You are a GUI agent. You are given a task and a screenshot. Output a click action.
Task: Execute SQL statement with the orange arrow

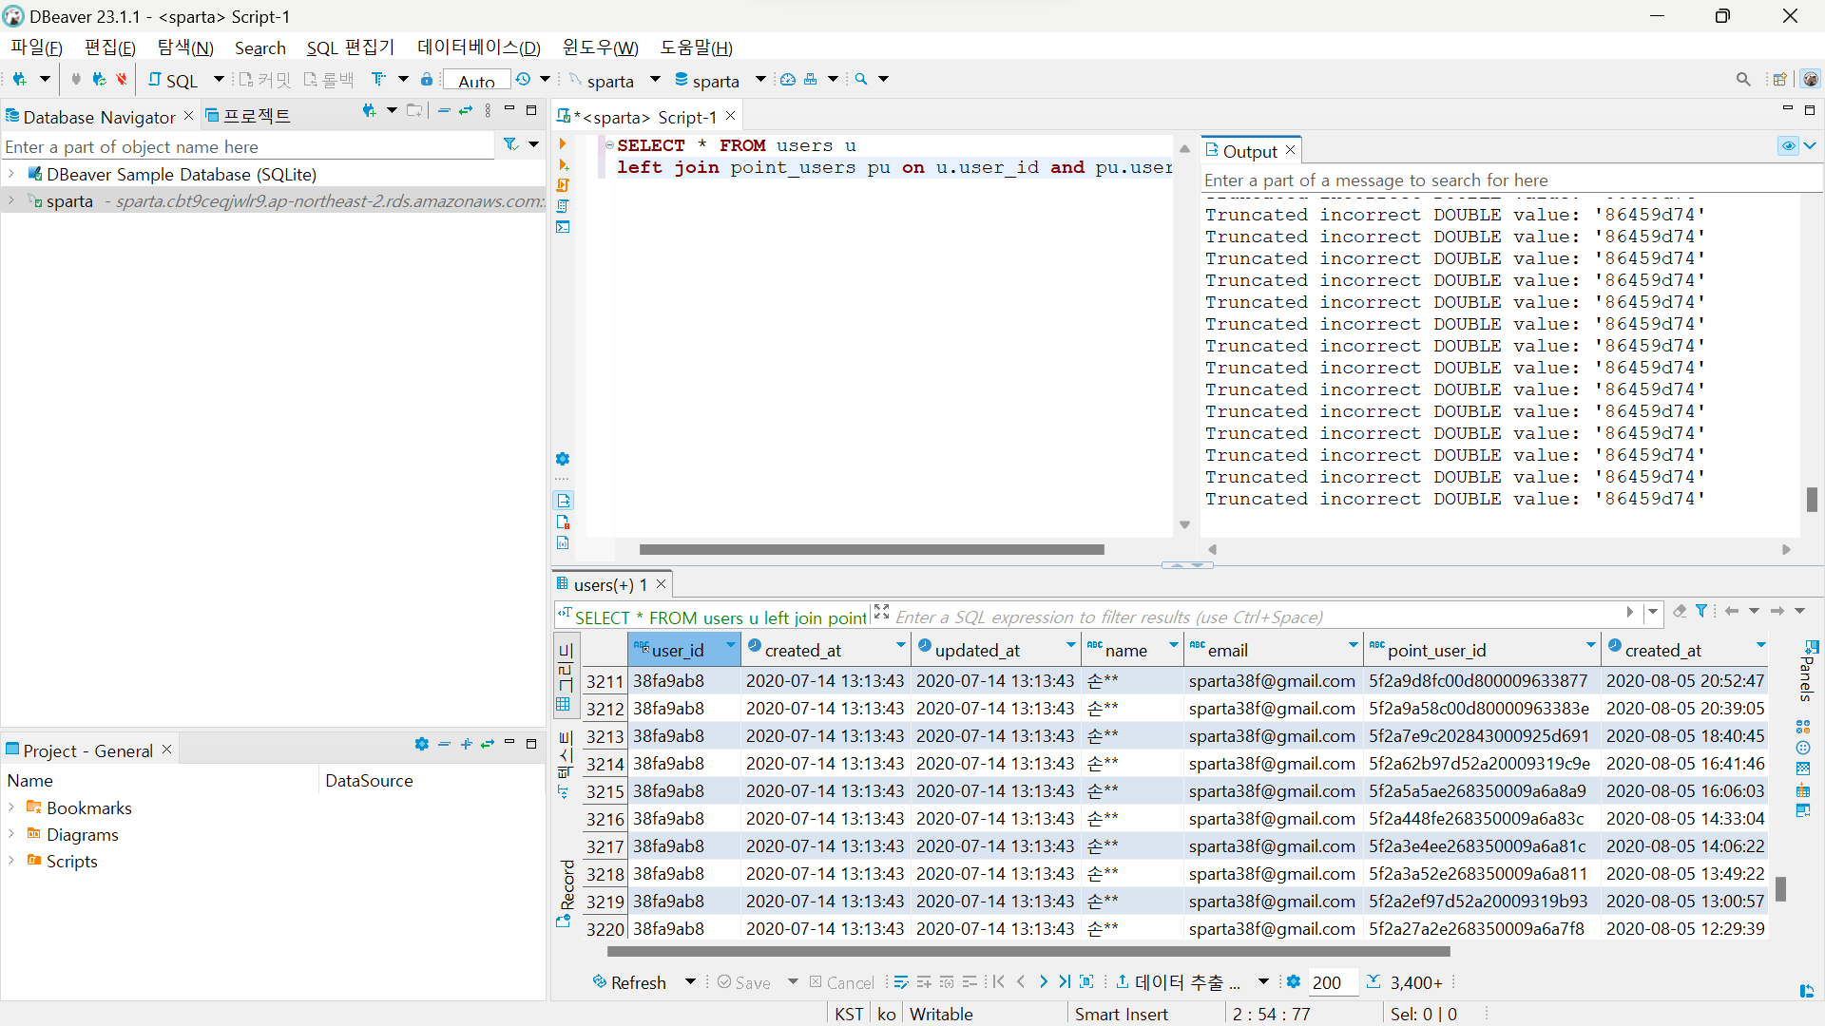(x=563, y=143)
